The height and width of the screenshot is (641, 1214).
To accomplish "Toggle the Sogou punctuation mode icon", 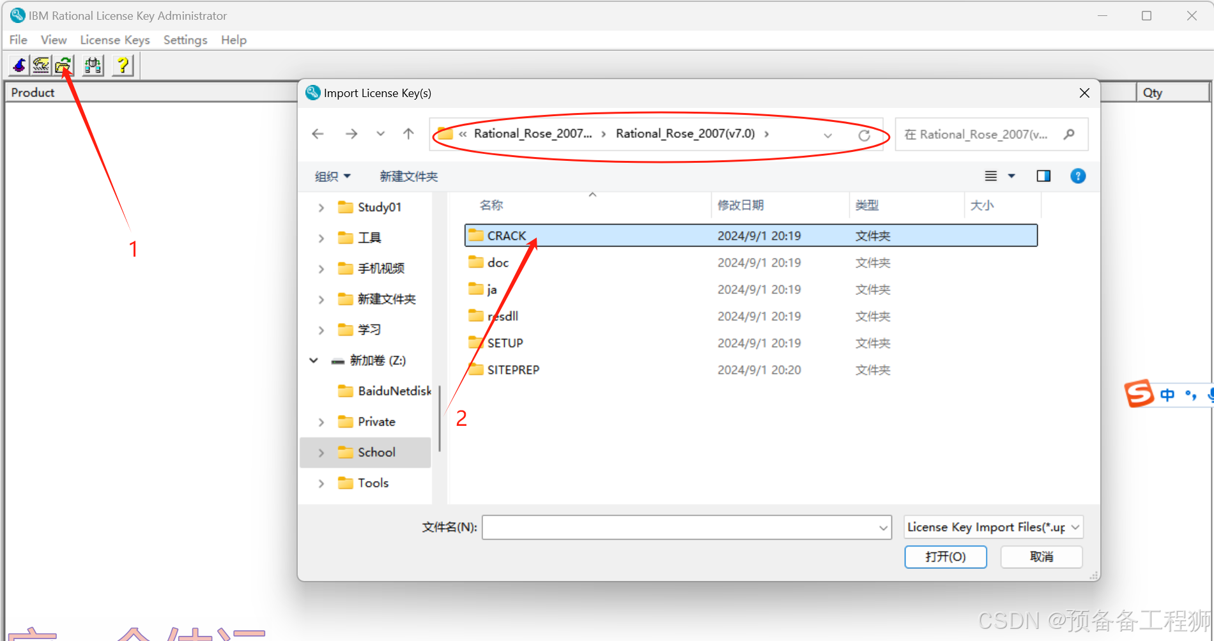I will [x=1191, y=395].
